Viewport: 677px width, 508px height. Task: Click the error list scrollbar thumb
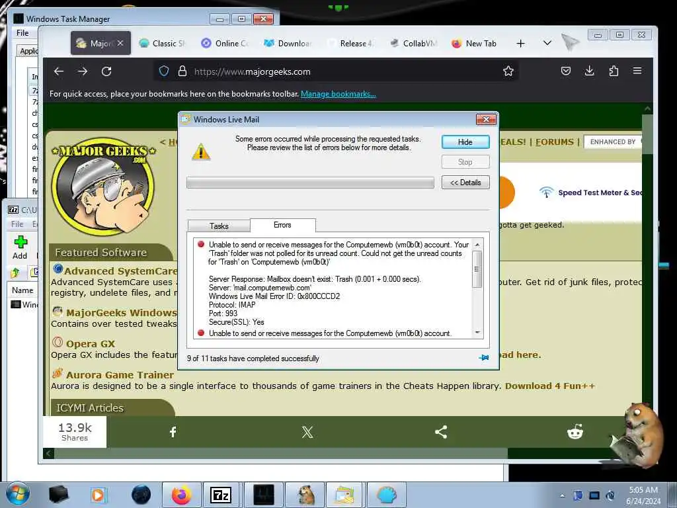coord(477,269)
